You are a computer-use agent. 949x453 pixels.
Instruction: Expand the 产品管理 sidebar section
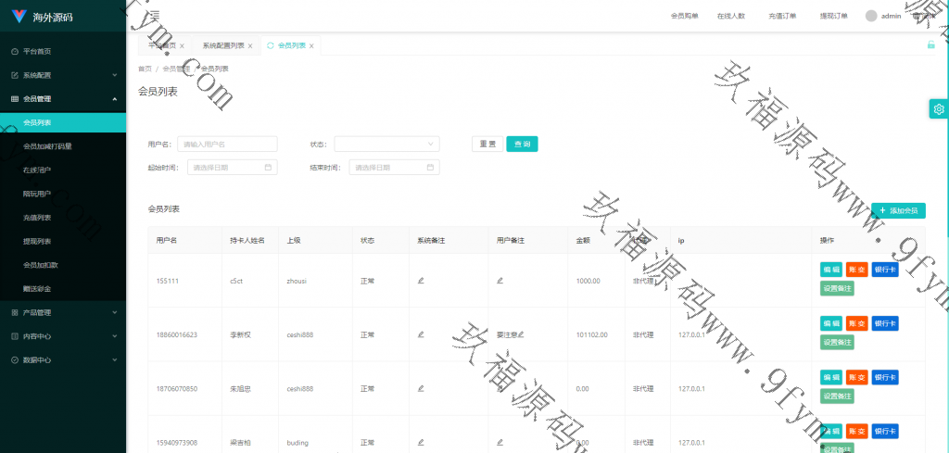click(x=62, y=312)
